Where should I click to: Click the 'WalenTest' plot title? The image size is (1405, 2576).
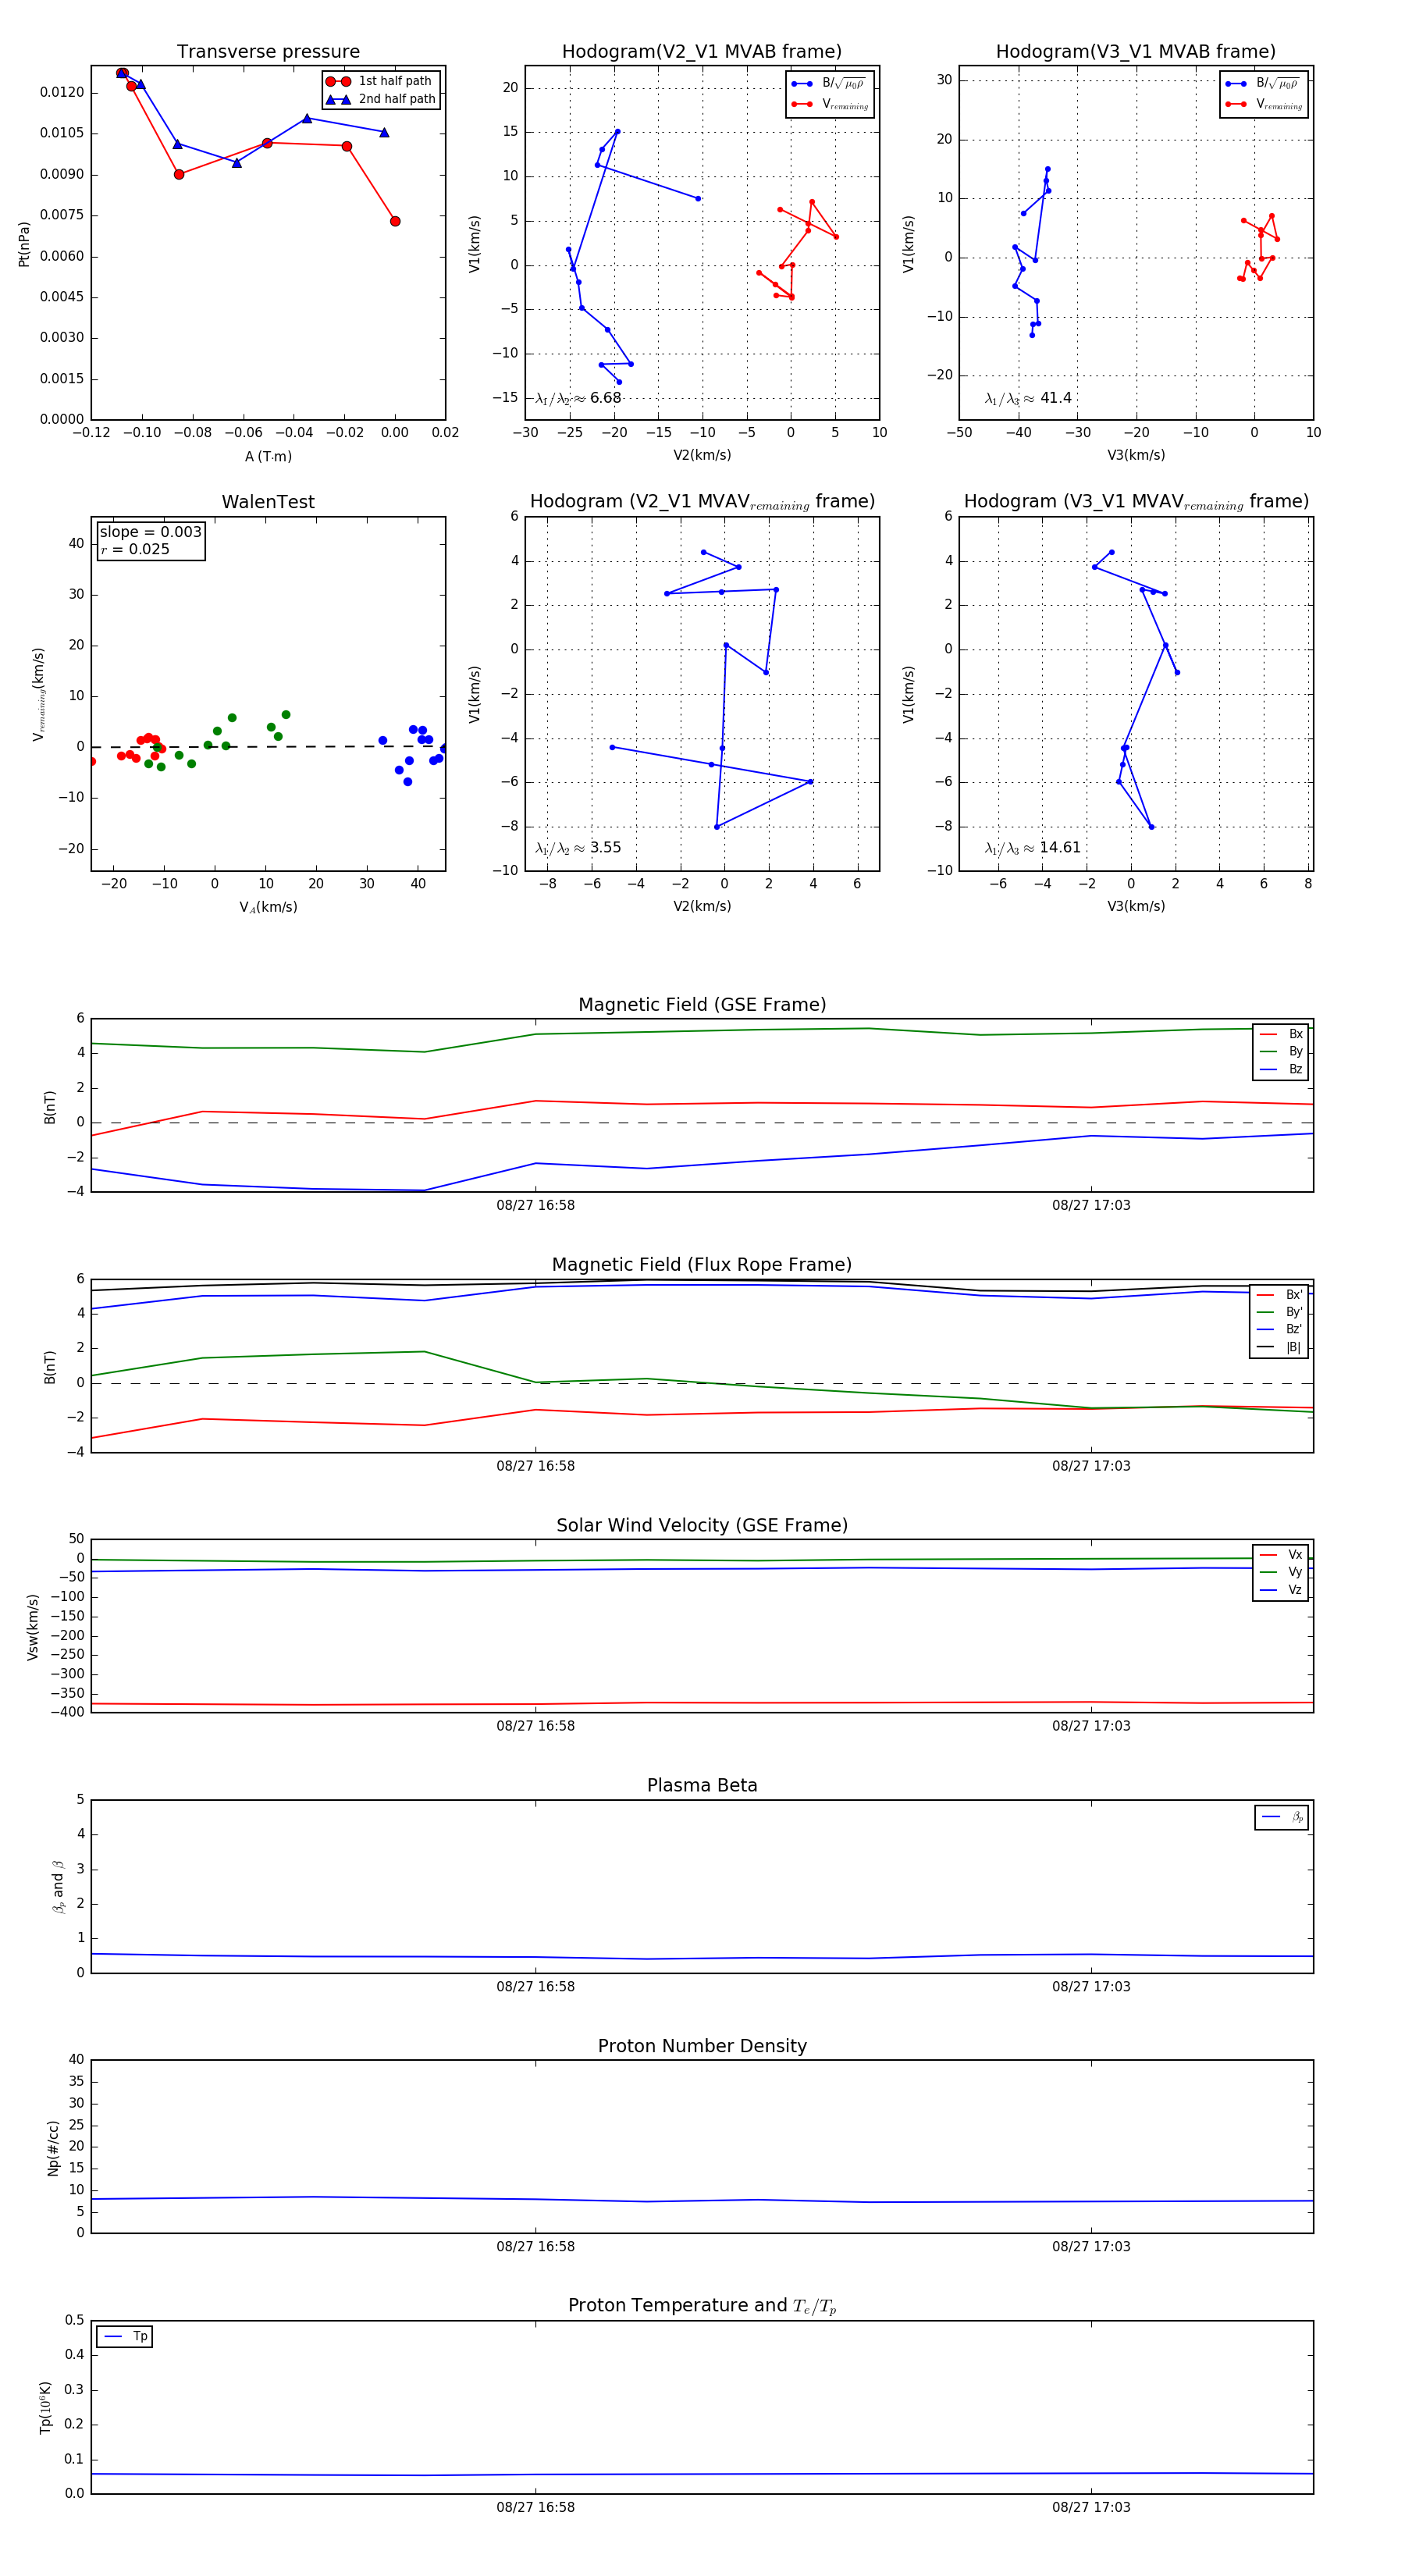[268, 502]
